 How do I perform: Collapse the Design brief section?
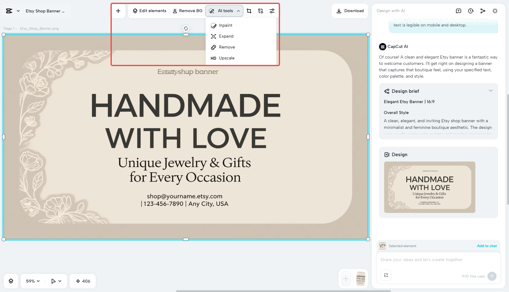pos(491,91)
